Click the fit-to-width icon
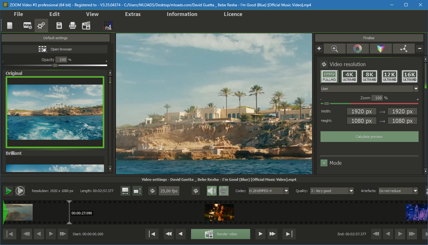 (x=125, y=190)
